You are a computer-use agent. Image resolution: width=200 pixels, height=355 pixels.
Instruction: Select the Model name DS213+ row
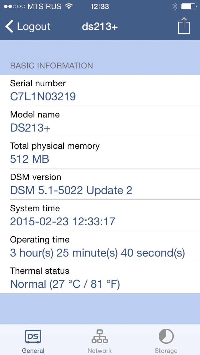click(x=100, y=122)
